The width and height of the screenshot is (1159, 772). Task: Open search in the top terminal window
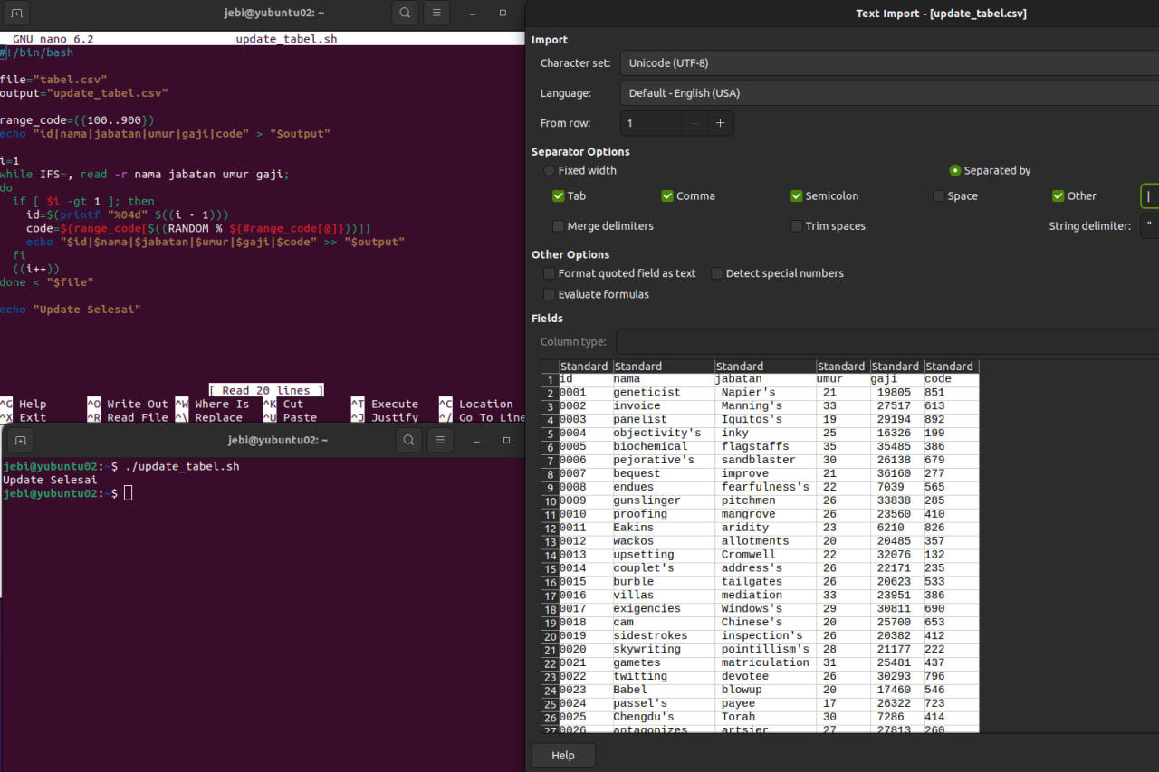pos(405,14)
